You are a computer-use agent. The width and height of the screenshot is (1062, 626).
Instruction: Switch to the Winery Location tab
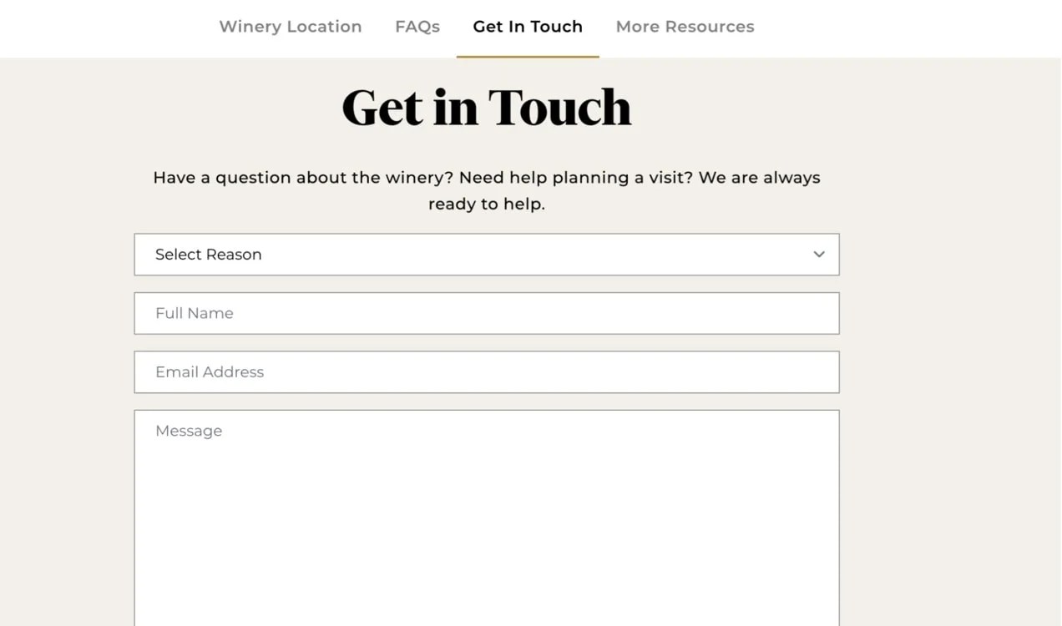pyautogui.click(x=290, y=27)
